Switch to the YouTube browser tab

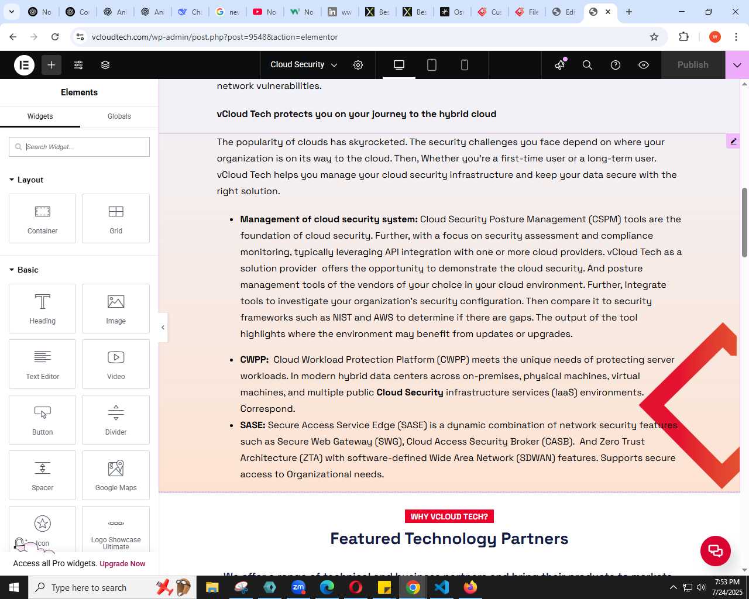264,12
